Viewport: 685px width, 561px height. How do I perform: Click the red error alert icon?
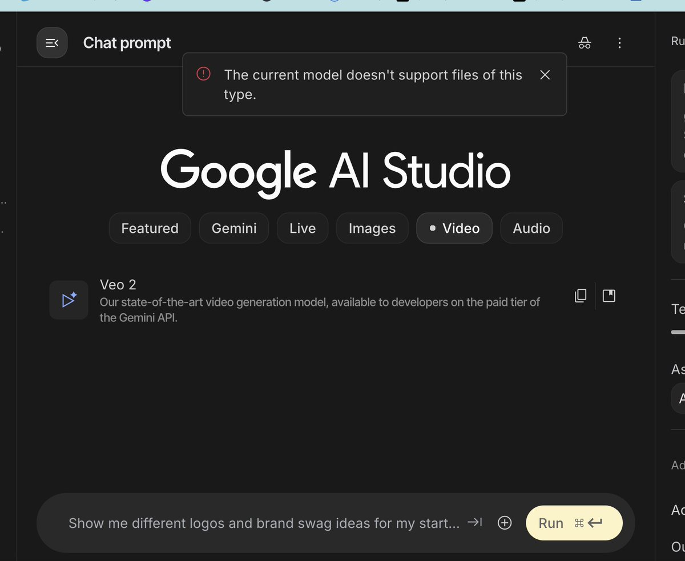click(x=203, y=74)
